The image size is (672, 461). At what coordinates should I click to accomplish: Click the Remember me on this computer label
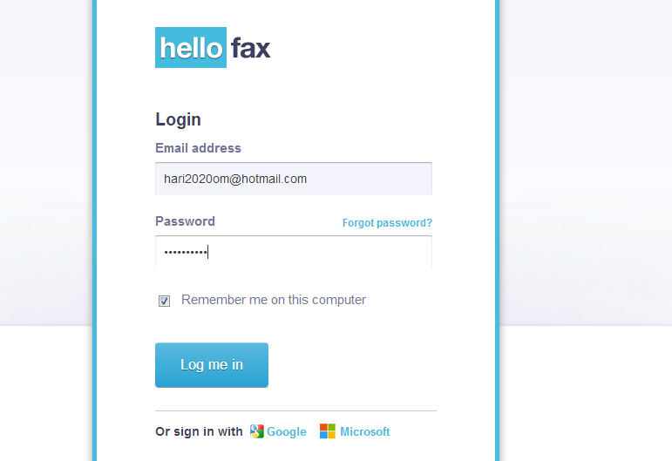click(274, 300)
